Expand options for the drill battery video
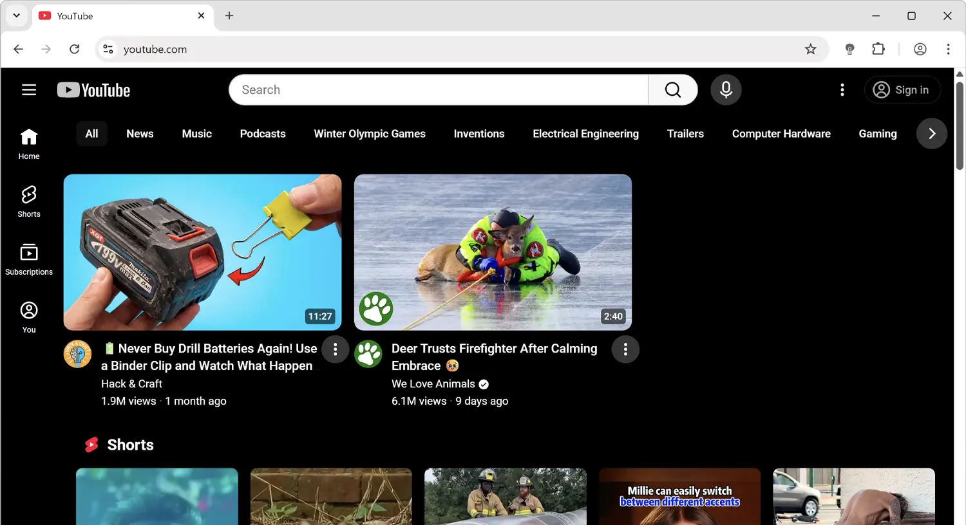The image size is (966, 525). point(335,349)
